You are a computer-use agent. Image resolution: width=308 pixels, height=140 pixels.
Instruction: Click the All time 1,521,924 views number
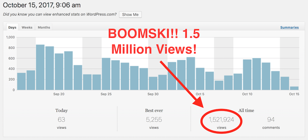(221, 120)
